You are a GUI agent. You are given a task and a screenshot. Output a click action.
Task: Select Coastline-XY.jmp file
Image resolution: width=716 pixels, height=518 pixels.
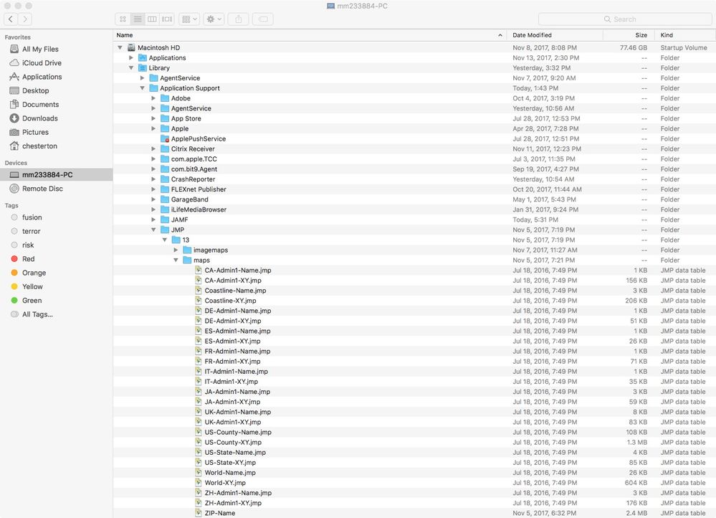(x=230, y=301)
